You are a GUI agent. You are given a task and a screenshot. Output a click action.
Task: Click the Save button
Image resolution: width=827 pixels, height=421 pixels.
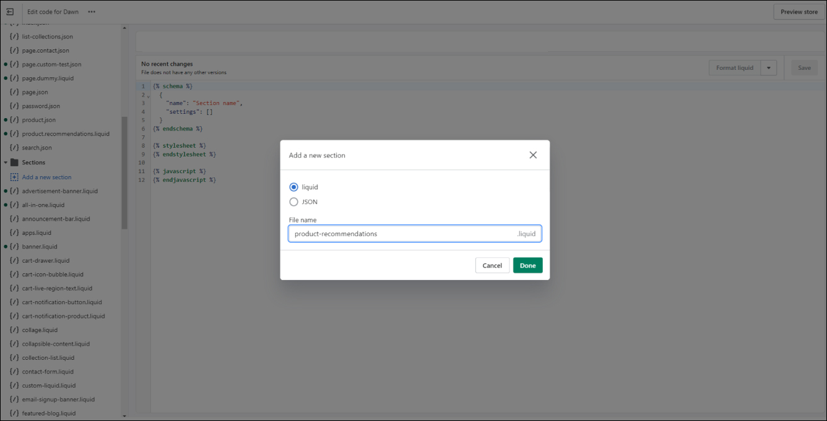click(804, 68)
